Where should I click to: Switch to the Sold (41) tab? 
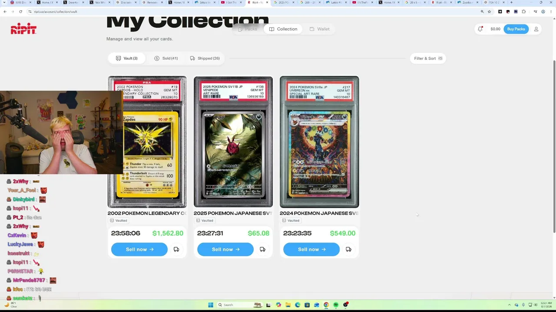pos(166,58)
